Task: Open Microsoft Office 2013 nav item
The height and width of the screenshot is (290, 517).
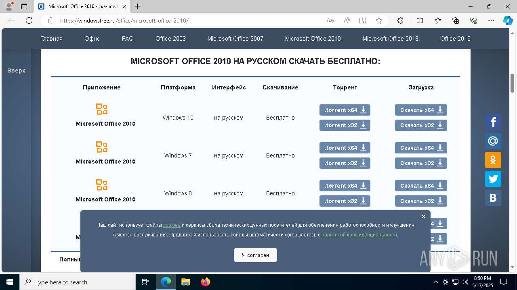Action: 391,39
